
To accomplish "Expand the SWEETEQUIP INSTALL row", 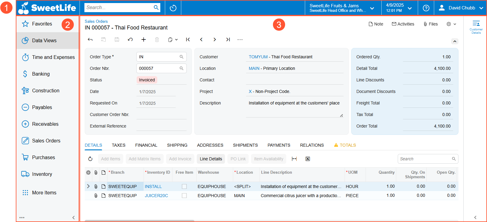I will 88,186.
